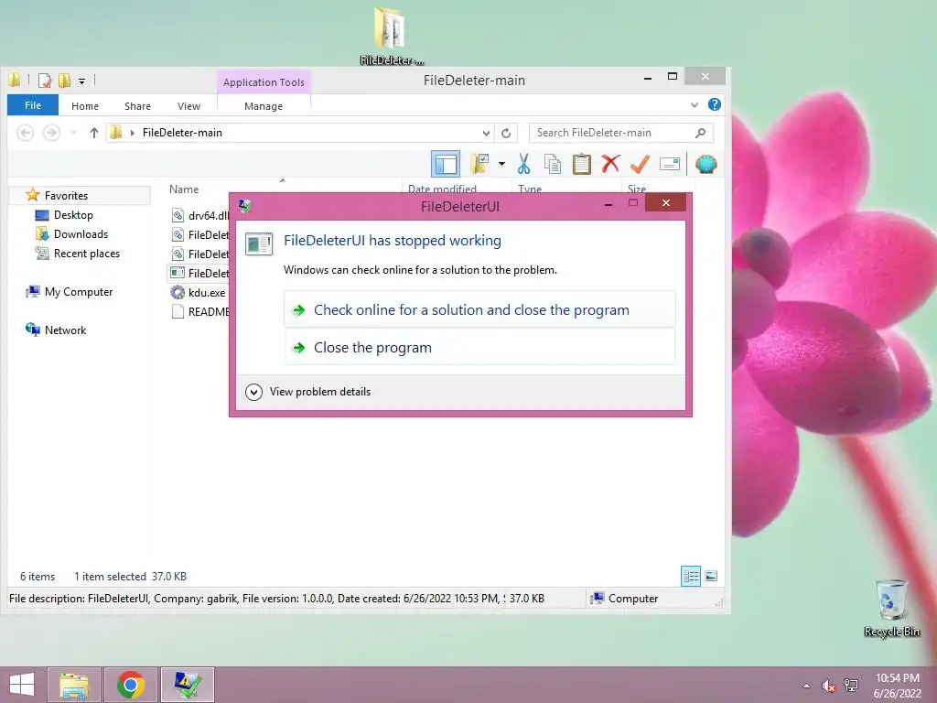
Task: Select Favorites in the navigation pane
Action: tap(66, 196)
